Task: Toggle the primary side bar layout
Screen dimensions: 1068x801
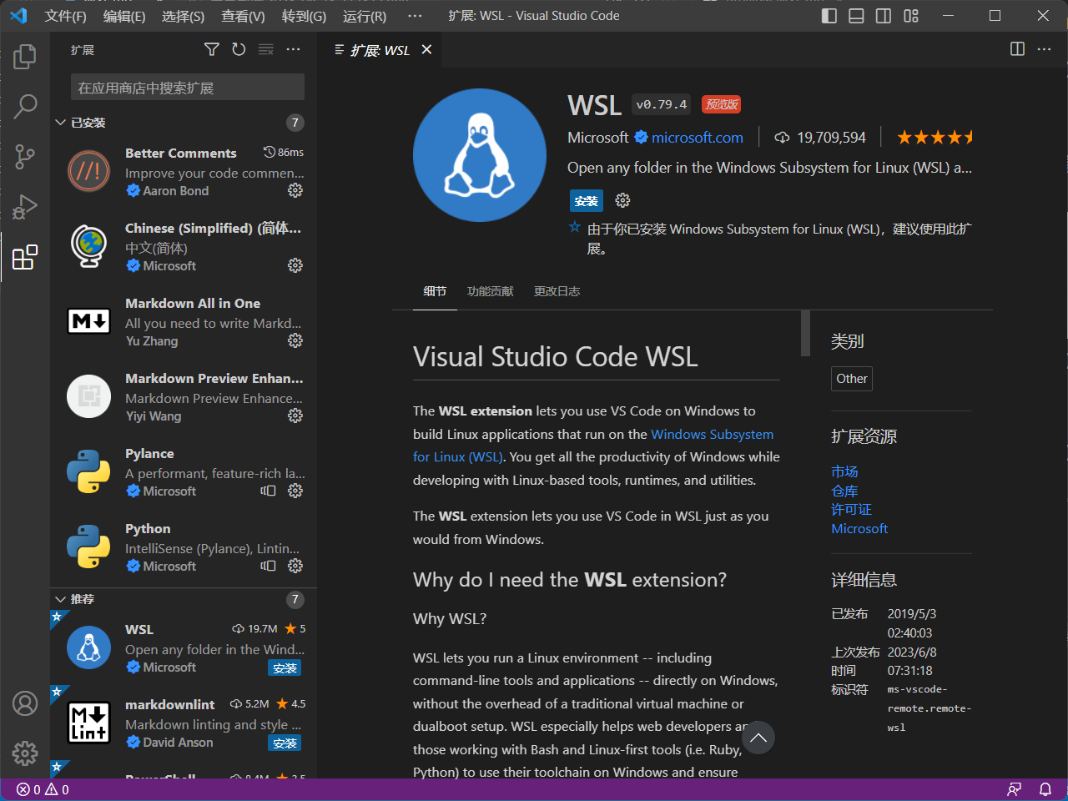Action: click(x=829, y=16)
